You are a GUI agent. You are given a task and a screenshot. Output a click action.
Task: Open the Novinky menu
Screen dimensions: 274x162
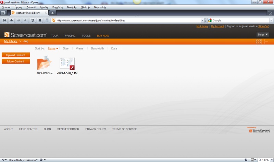(x=72, y=7)
